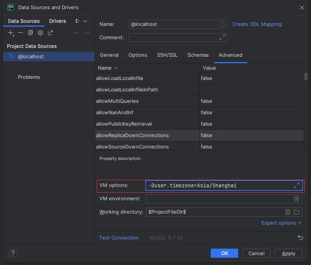Open the Expert options dropdown
The width and height of the screenshot is (311, 265).
point(281,223)
